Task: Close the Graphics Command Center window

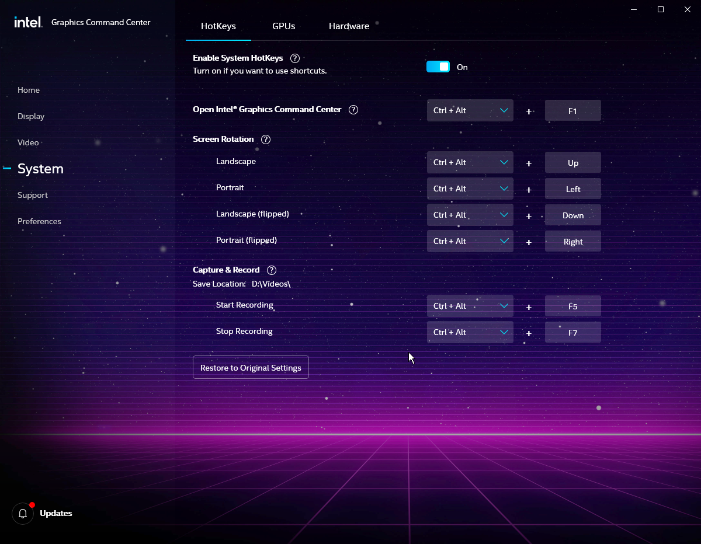Action: [688, 9]
